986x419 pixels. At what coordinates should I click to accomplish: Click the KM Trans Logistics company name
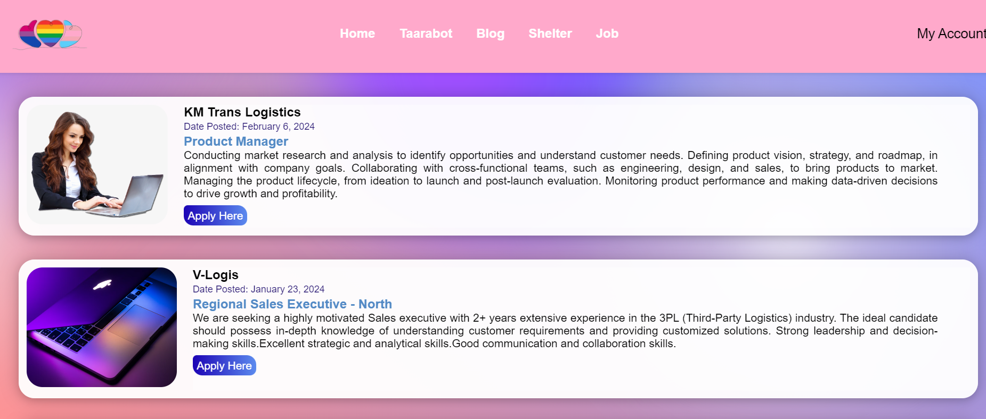(x=242, y=112)
